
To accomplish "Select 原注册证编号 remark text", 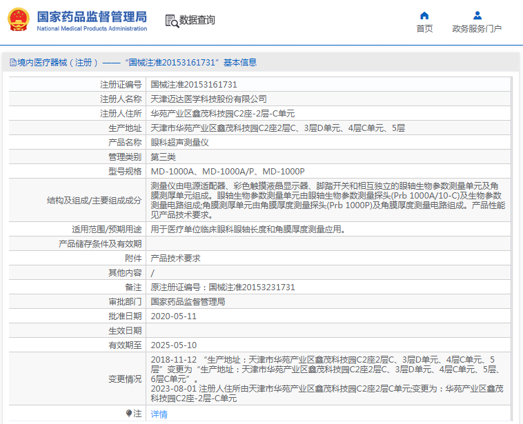I will point(223,287).
